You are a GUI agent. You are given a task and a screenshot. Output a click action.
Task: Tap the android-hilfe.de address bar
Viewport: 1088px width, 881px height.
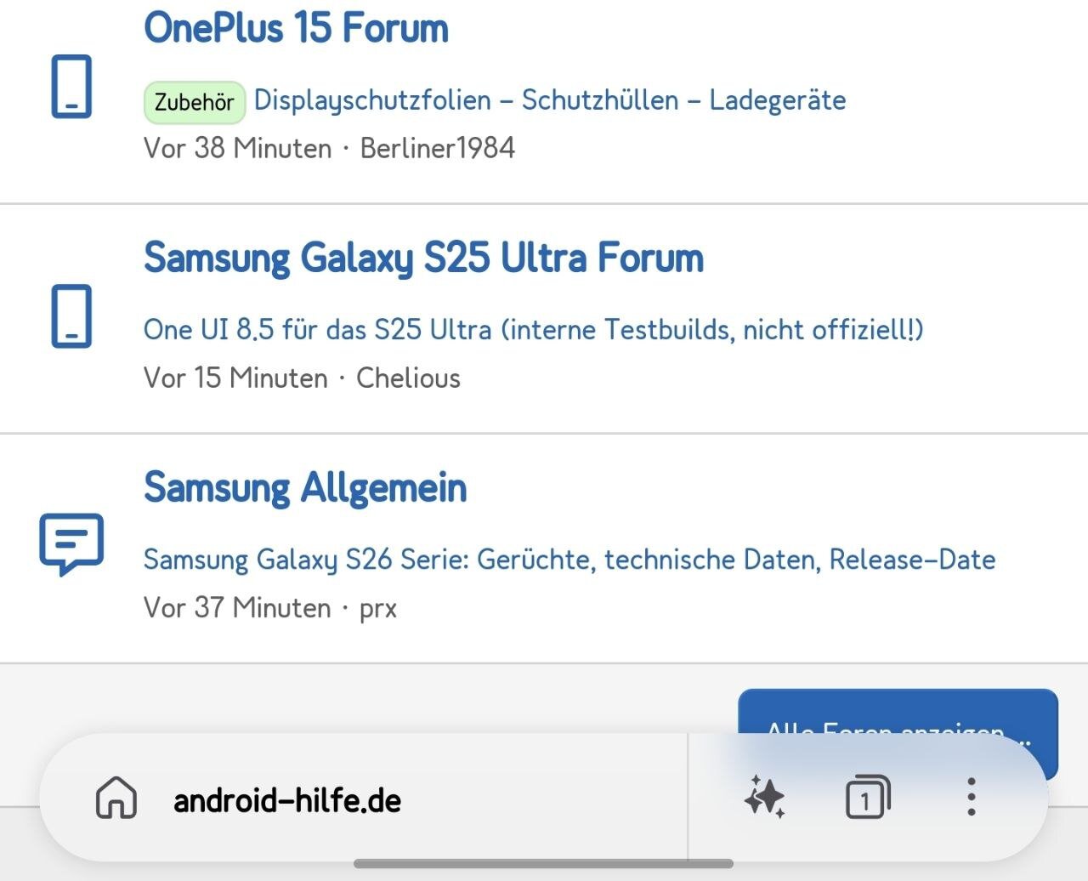(x=287, y=800)
